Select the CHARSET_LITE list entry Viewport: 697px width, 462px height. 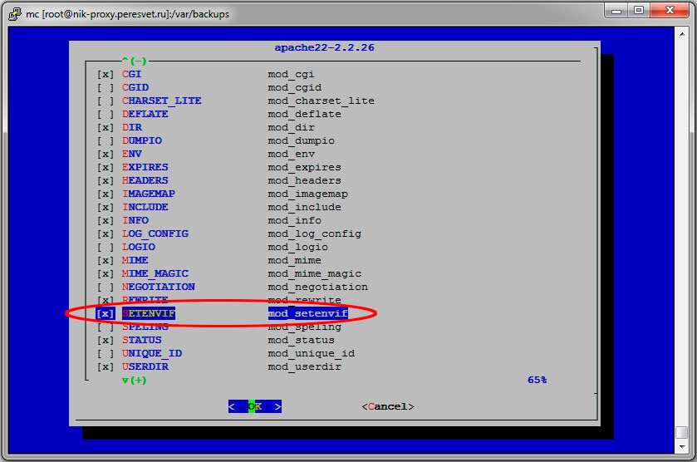(x=161, y=101)
